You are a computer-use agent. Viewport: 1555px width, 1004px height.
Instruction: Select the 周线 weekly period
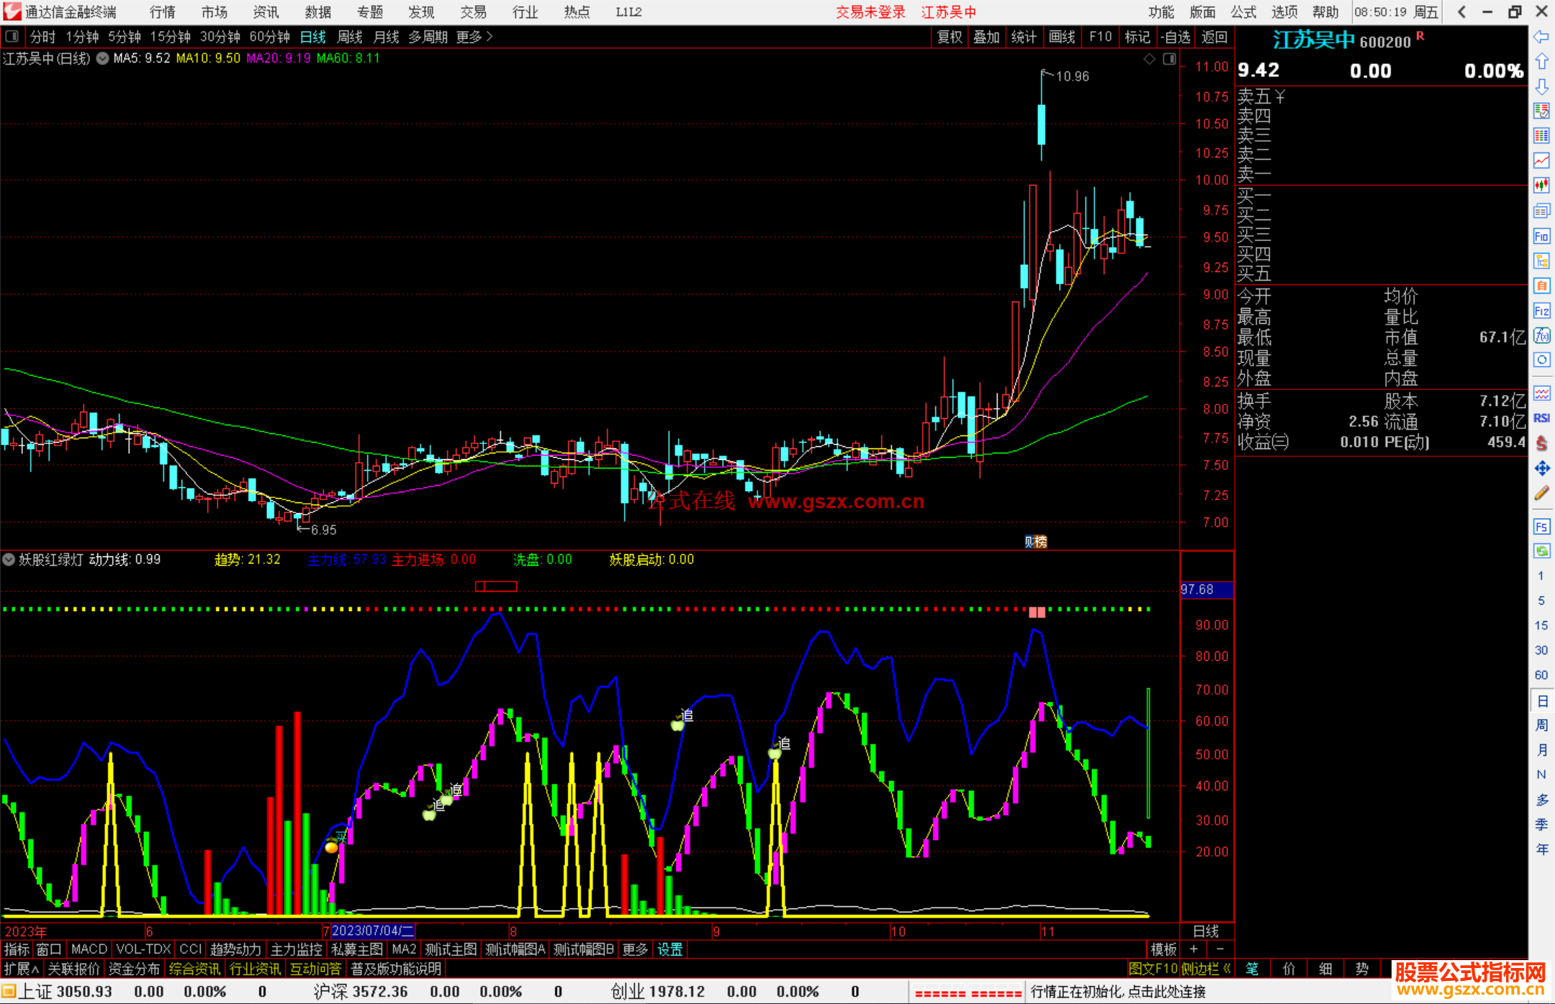click(350, 37)
